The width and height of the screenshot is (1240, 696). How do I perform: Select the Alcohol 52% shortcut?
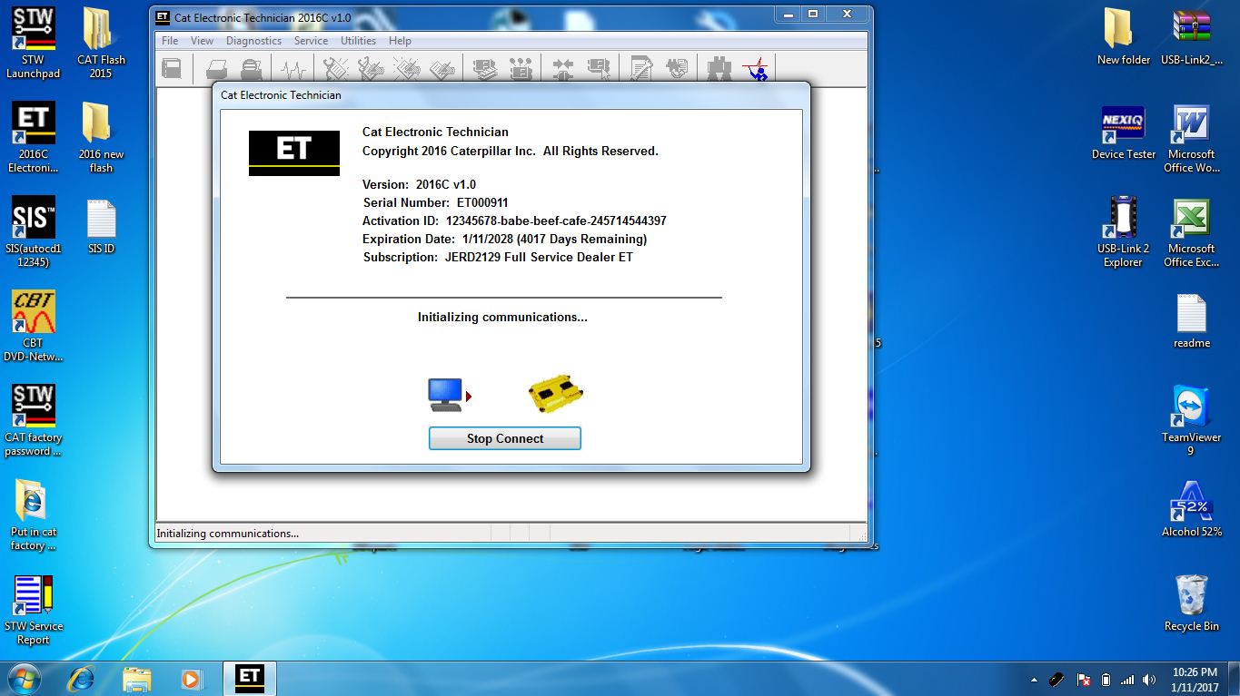[x=1191, y=509]
